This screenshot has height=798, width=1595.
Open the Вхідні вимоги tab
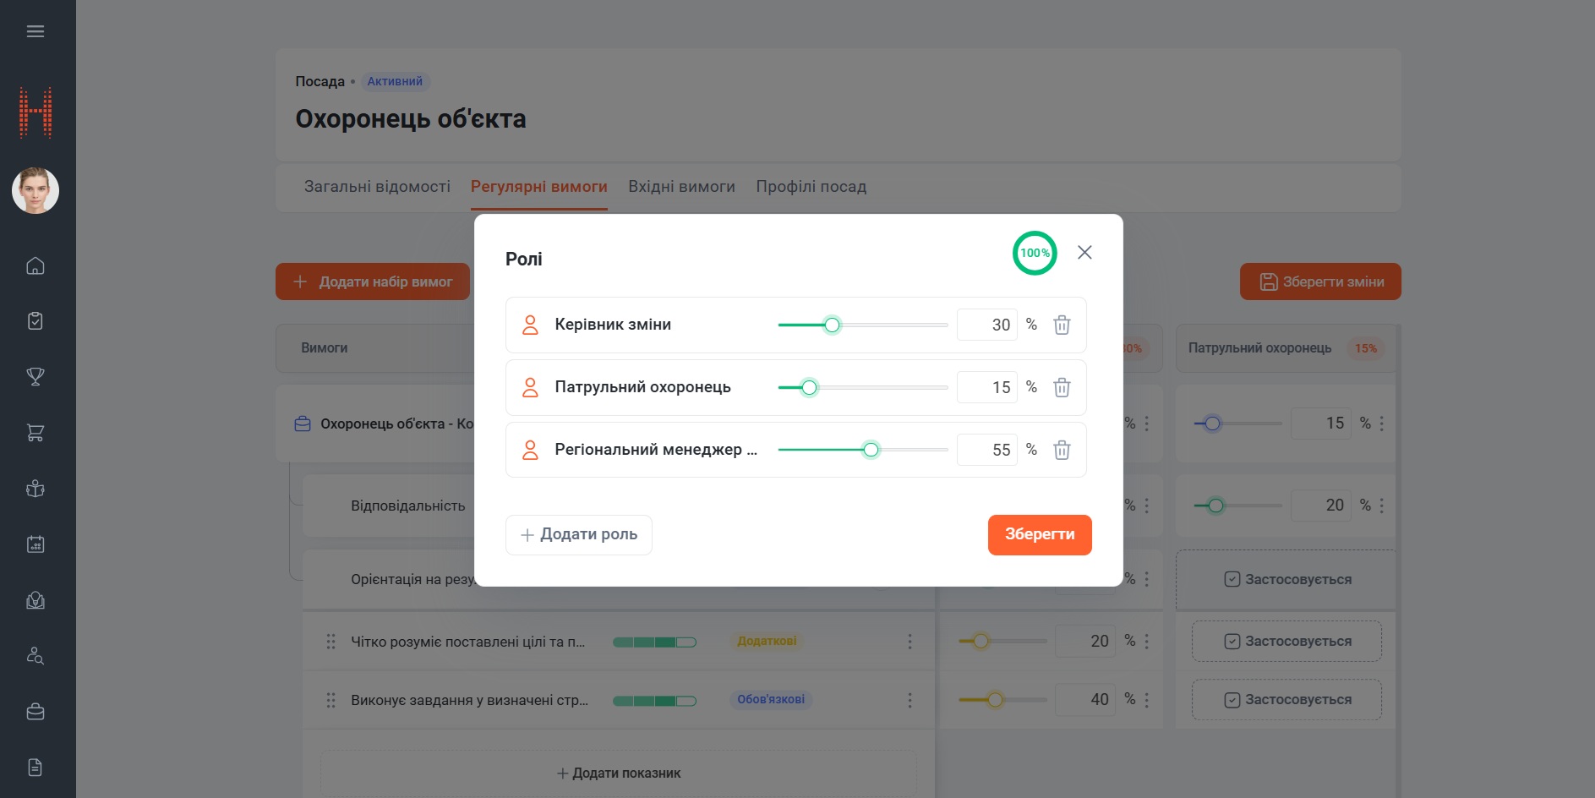click(x=681, y=187)
